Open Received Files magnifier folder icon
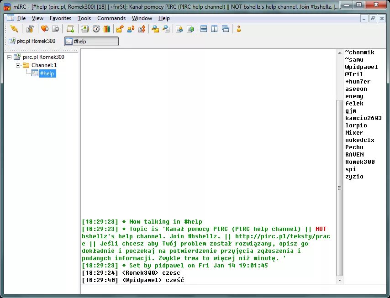Image resolution: width=390 pixels, height=298 pixels. 155,29
